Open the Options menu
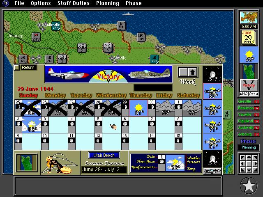 click(41, 3)
